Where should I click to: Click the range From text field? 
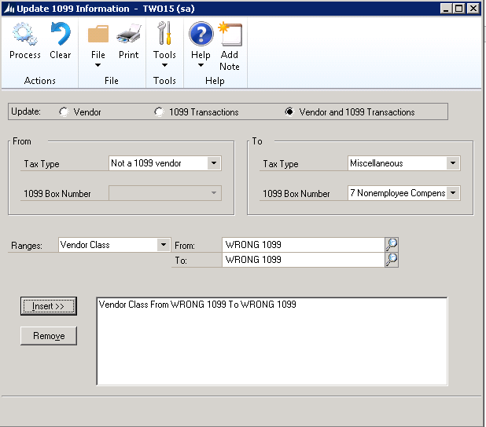coord(303,245)
